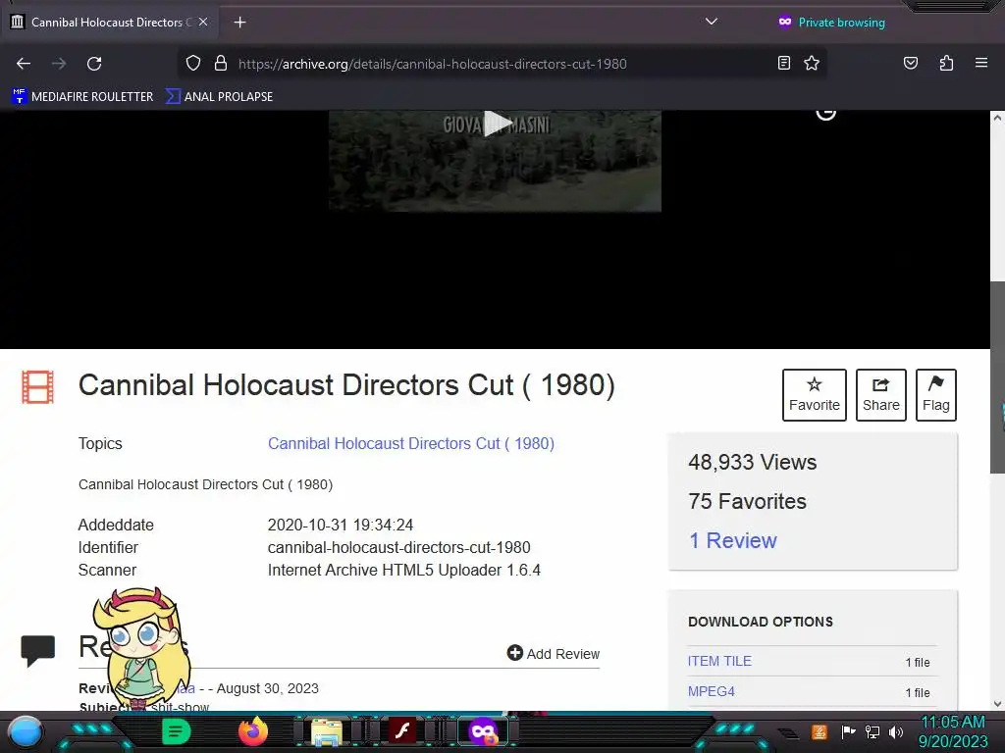Click Add Review
This screenshot has width=1005, height=753.
554,653
